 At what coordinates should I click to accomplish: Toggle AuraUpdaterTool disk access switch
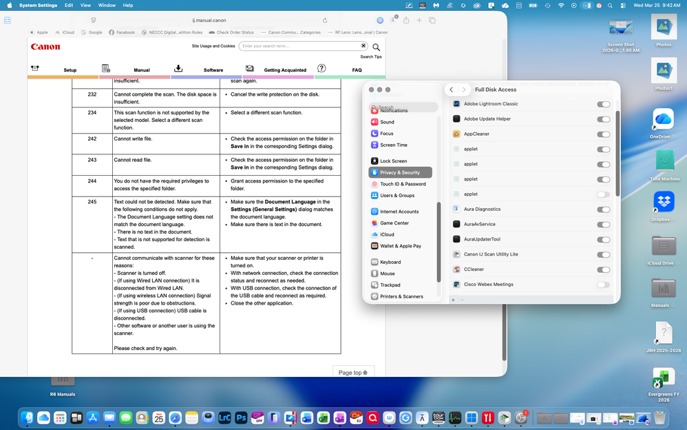tap(603, 240)
